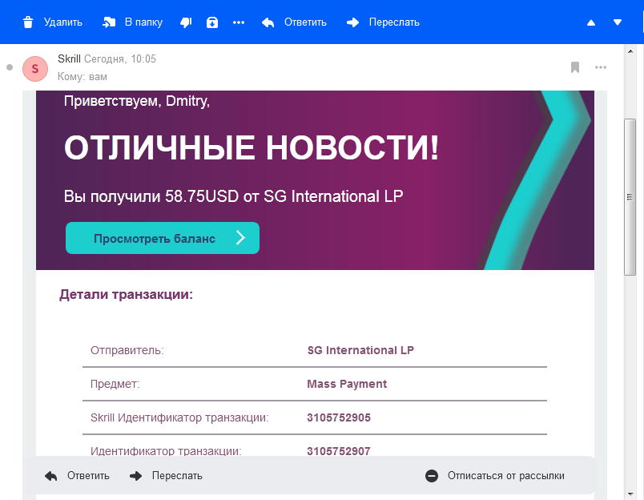Click Переслать in the top toolbar
This screenshot has height=500, width=644.
tap(394, 22)
